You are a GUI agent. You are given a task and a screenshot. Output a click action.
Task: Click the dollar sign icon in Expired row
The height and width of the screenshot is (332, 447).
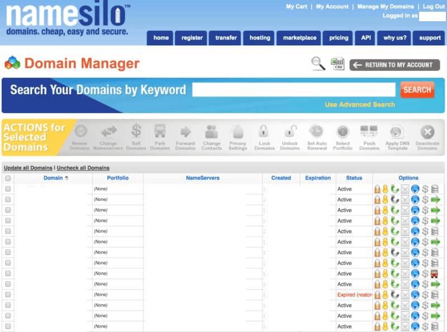pos(425,295)
